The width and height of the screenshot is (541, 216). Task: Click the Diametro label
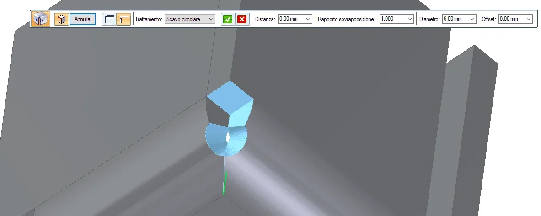pos(429,19)
